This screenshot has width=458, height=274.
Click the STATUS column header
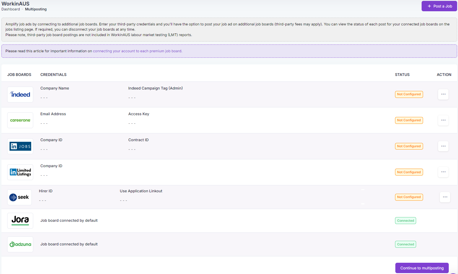click(402, 75)
